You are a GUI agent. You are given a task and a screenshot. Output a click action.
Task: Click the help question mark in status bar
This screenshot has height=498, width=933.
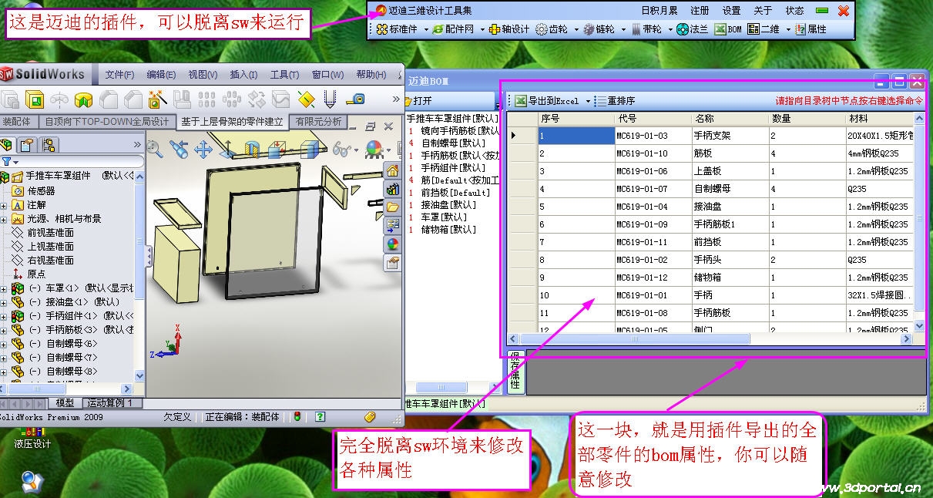(x=320, y=417)
